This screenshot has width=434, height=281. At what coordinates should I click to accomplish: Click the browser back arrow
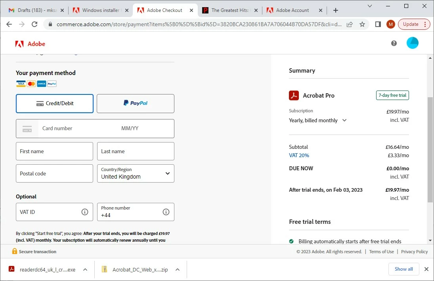(9, 24)
